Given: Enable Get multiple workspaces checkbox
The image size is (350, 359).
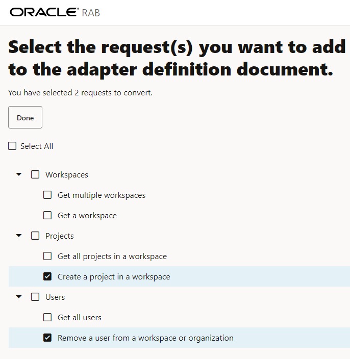Looking at the screenshot, I should pyautogui.click(x=47, y=195).
